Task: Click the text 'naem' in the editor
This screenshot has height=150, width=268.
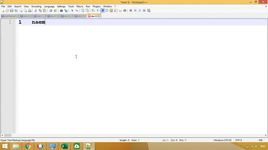Action: click(x=39, y=22)
